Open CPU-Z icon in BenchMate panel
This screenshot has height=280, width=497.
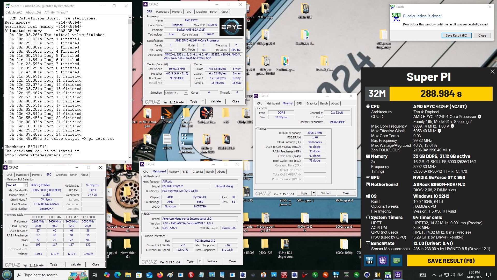pyautogui.click(x=383, y=260)
